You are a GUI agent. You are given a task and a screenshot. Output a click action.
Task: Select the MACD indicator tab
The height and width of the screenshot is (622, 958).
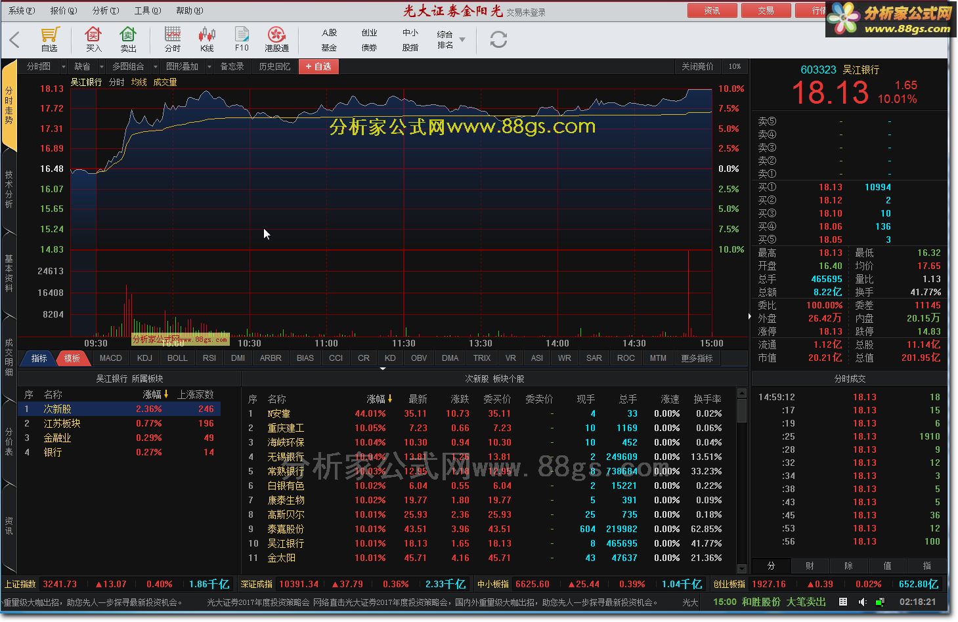[x=110, y=358]
